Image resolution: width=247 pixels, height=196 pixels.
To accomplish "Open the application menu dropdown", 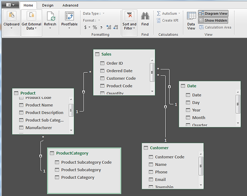I will (x=10, y=5).
